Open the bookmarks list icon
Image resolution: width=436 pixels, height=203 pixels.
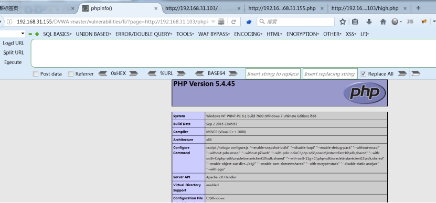(355, 22)
